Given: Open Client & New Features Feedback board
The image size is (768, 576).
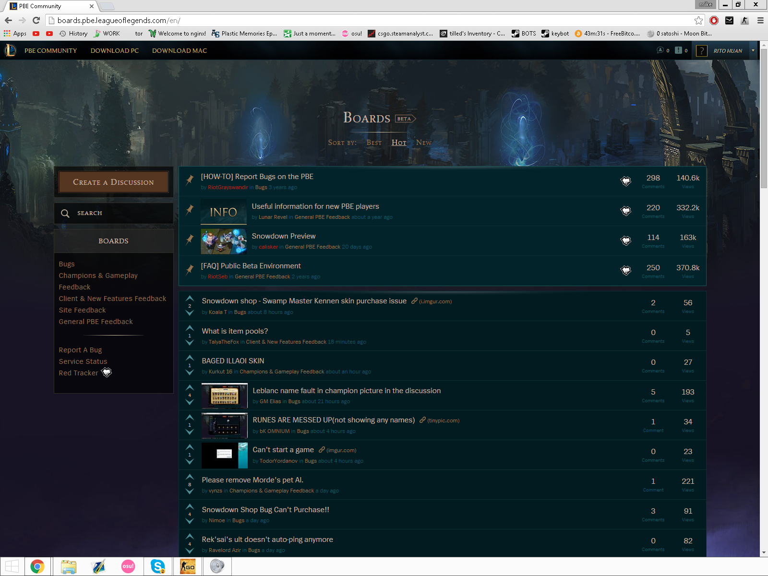Looking at the screenshot, I should pyautogui.click(x=112, y=299).
